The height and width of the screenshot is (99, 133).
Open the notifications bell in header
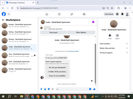tap(122, 14)
